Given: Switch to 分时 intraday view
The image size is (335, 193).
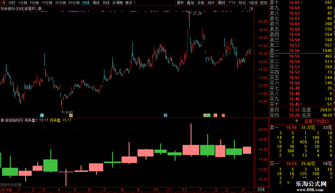Looking at the screenshot, I should pyautogui.click(x=12, y=3).
